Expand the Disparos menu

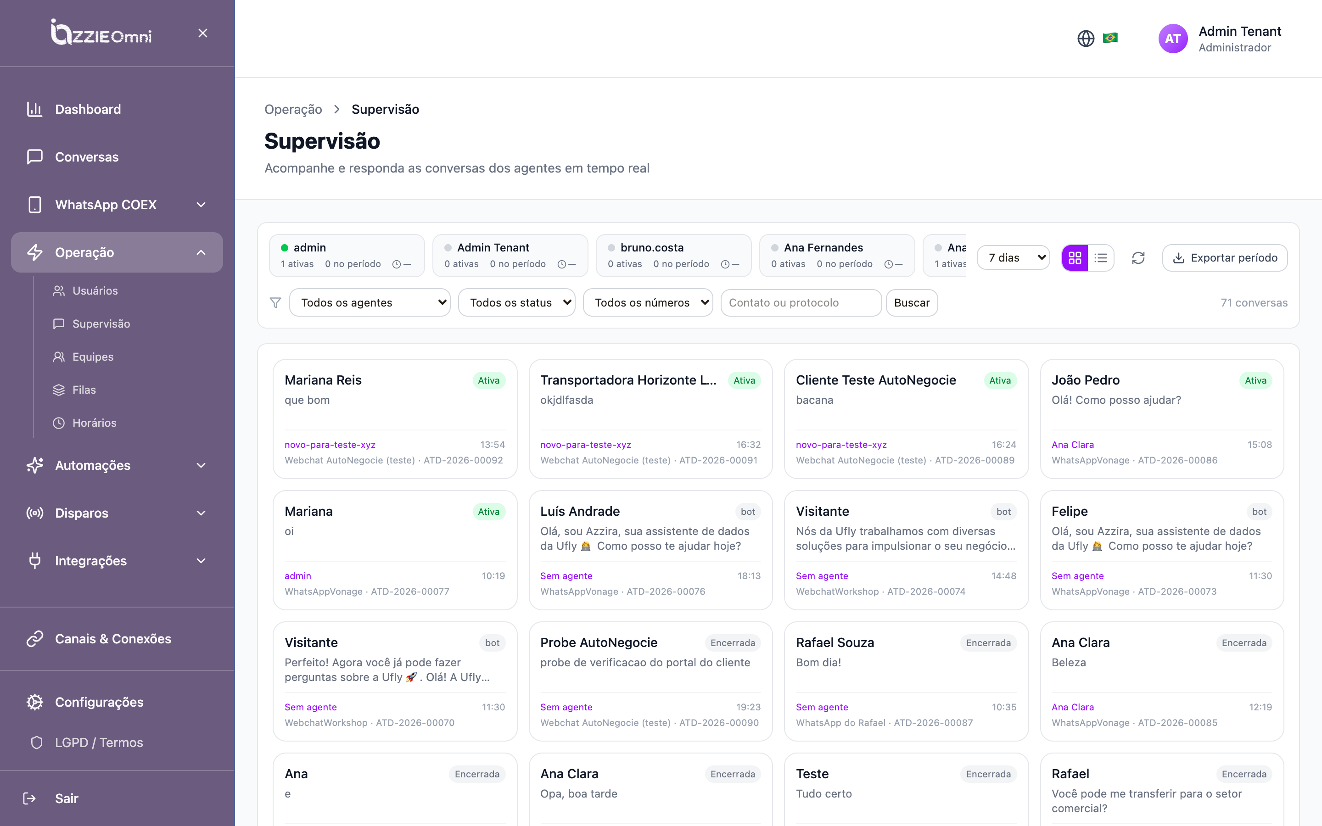pyautogui.click(x=117, y=513)
